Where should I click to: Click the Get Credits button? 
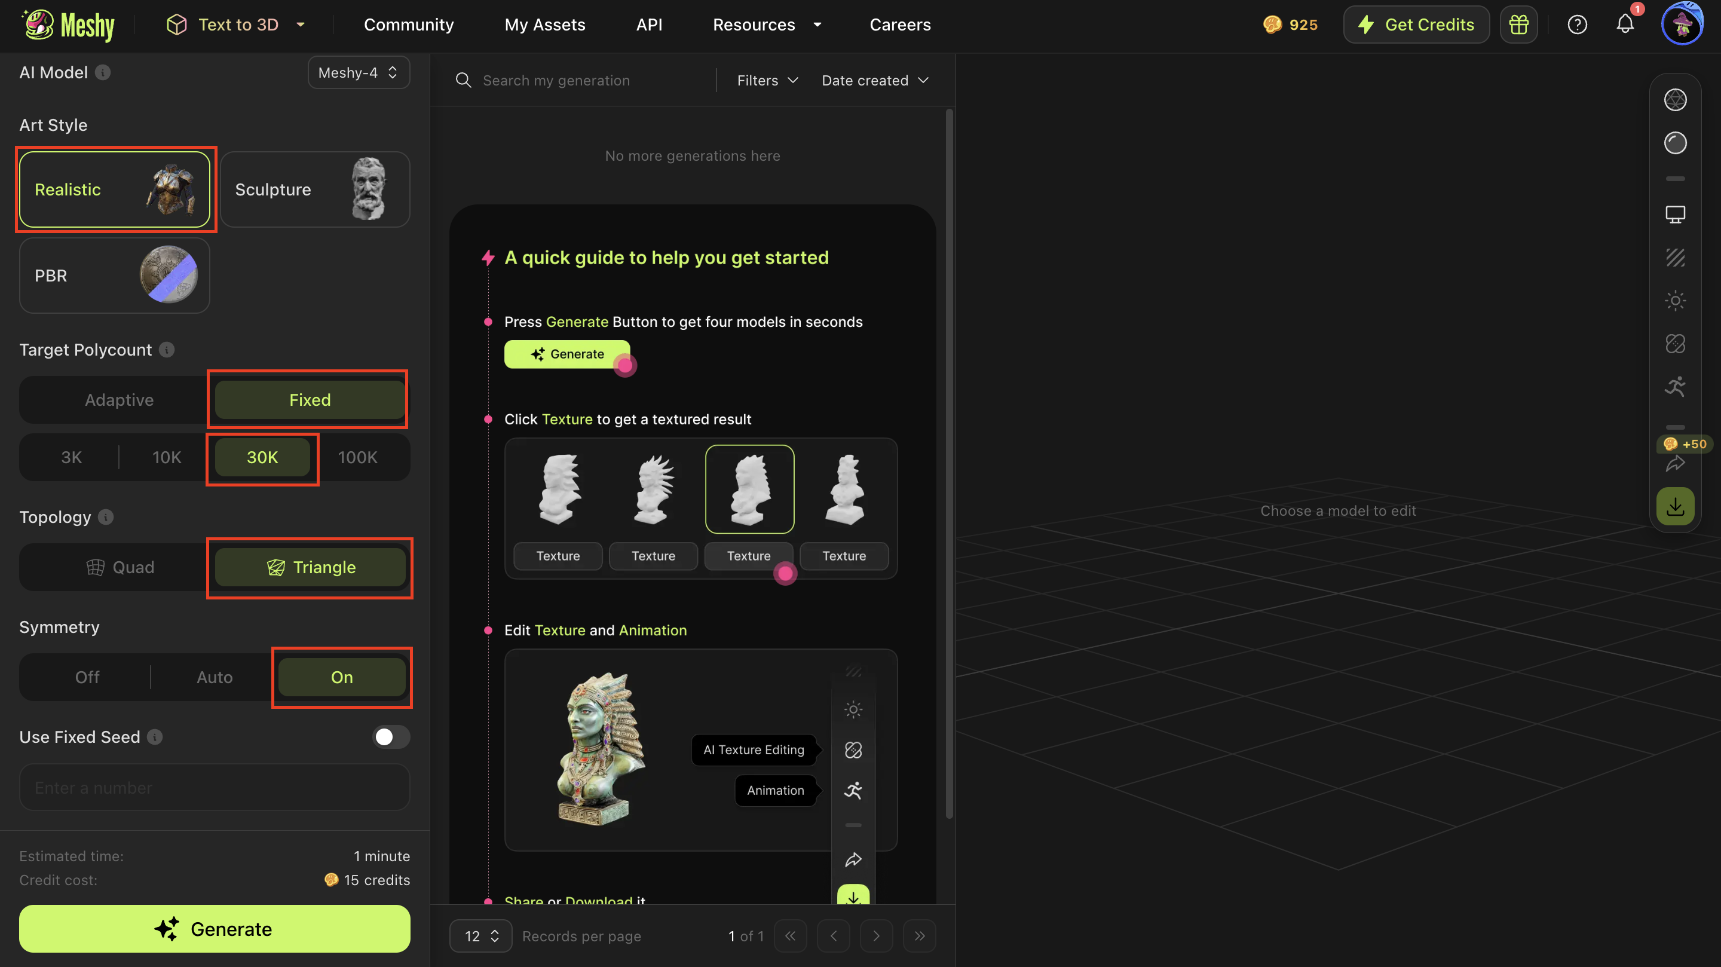tap(1416, 24)
